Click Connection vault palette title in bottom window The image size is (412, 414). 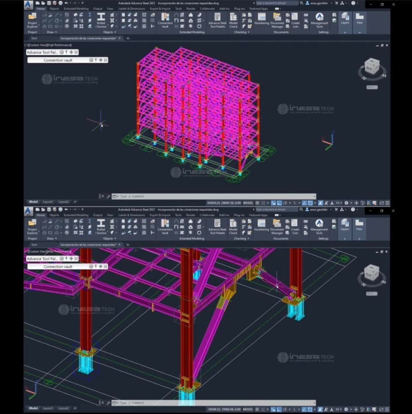(58, 267)
